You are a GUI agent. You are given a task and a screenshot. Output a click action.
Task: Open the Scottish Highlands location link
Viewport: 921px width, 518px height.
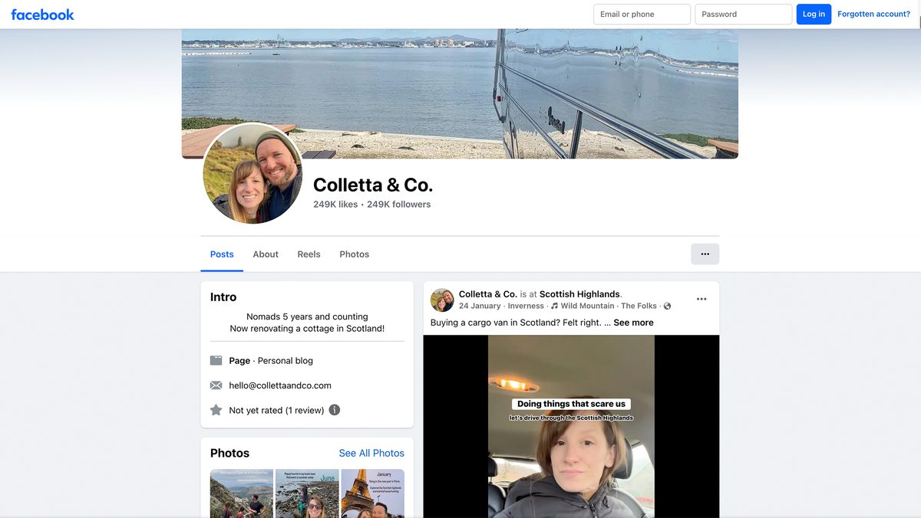pos(579,293)
